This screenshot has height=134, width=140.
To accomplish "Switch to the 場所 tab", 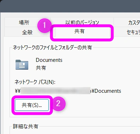I will click(x=24, y=22).
